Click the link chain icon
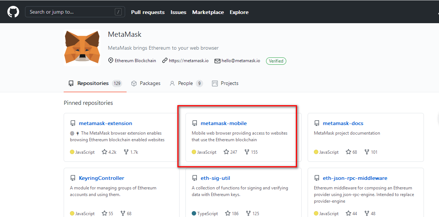 (165, 60)
